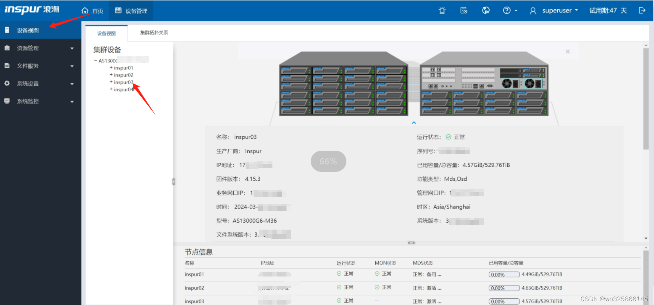Click the logout icon in header

pyautogui.click(x=642, y=11)
